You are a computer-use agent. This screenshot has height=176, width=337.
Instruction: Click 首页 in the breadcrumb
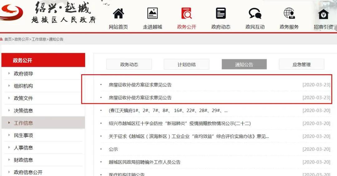pos(8,39)
